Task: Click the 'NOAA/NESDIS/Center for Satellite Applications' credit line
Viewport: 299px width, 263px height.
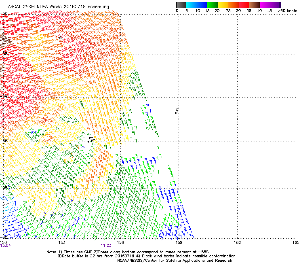Action: point(175,261)
